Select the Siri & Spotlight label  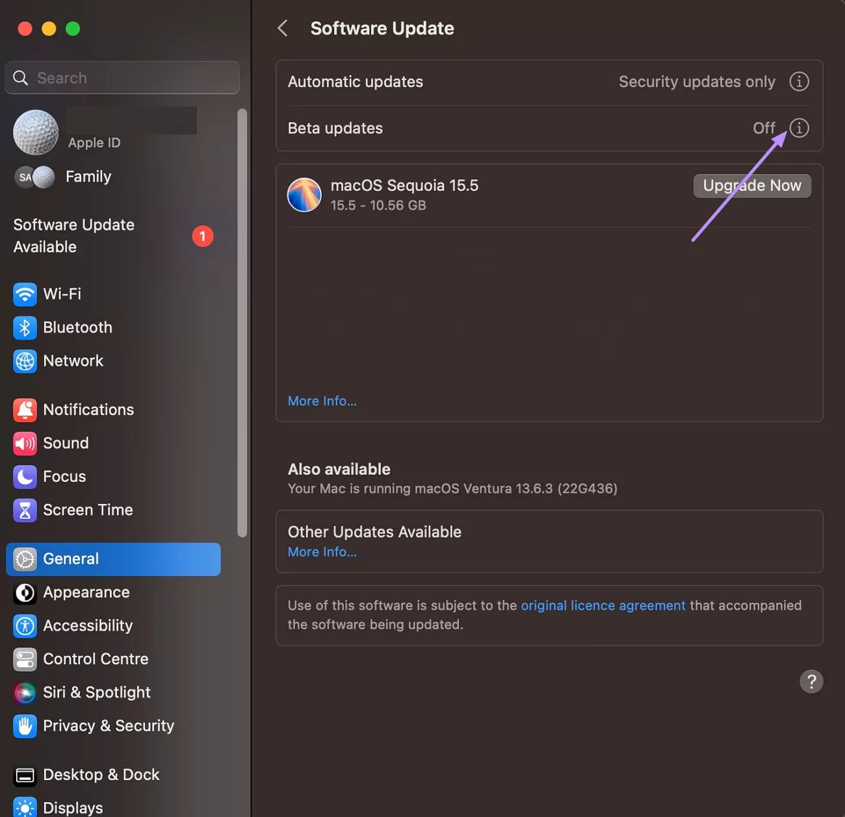click(x=97, y=692)
